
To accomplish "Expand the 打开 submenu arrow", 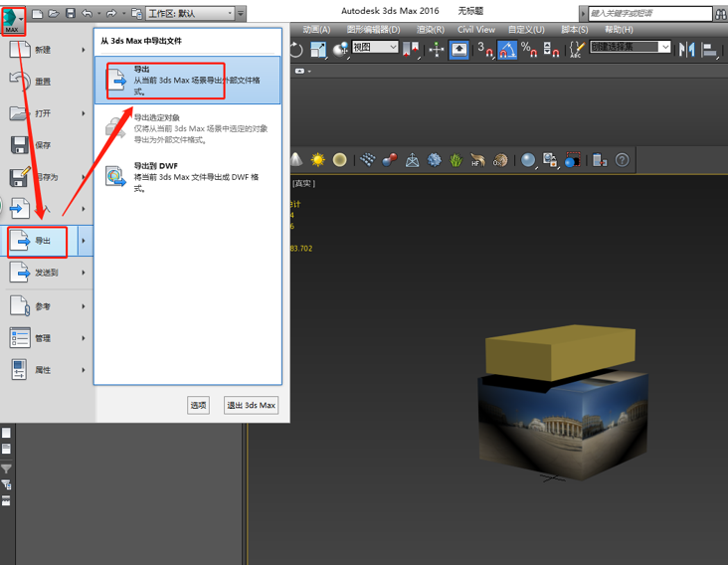I will coord(84,113).
